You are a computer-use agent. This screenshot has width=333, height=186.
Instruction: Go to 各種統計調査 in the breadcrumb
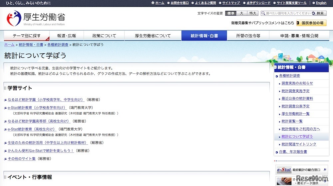tap(58, 45)
